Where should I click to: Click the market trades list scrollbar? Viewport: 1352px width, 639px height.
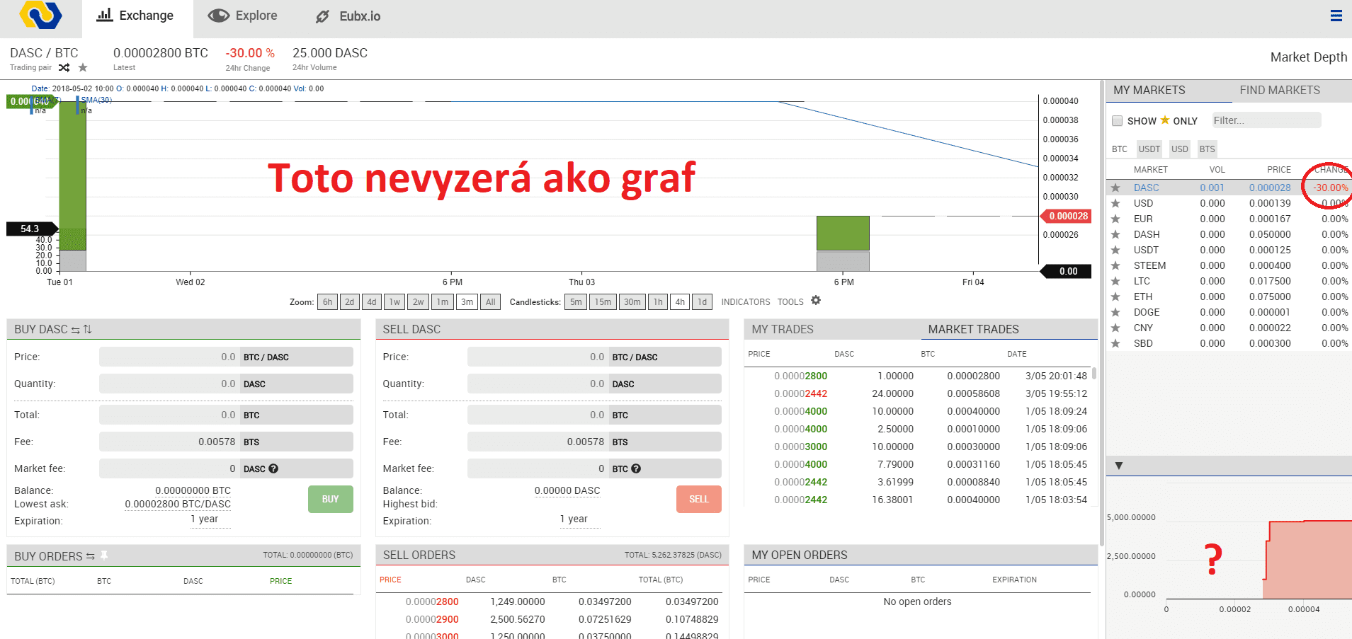(1094, 373)
